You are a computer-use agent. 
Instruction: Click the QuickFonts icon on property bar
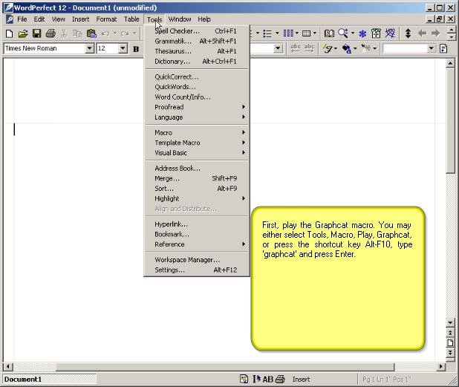pos(328,48)
